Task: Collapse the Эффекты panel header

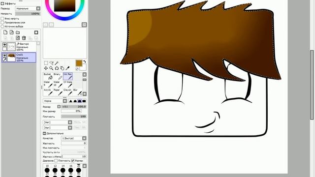Action: (2, 3)
